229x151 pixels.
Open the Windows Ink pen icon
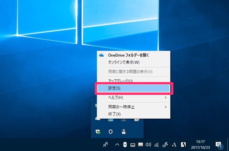165,145
